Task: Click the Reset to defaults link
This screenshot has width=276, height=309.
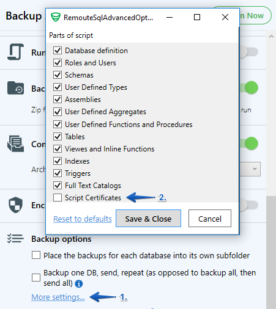Action: (83, 219)
